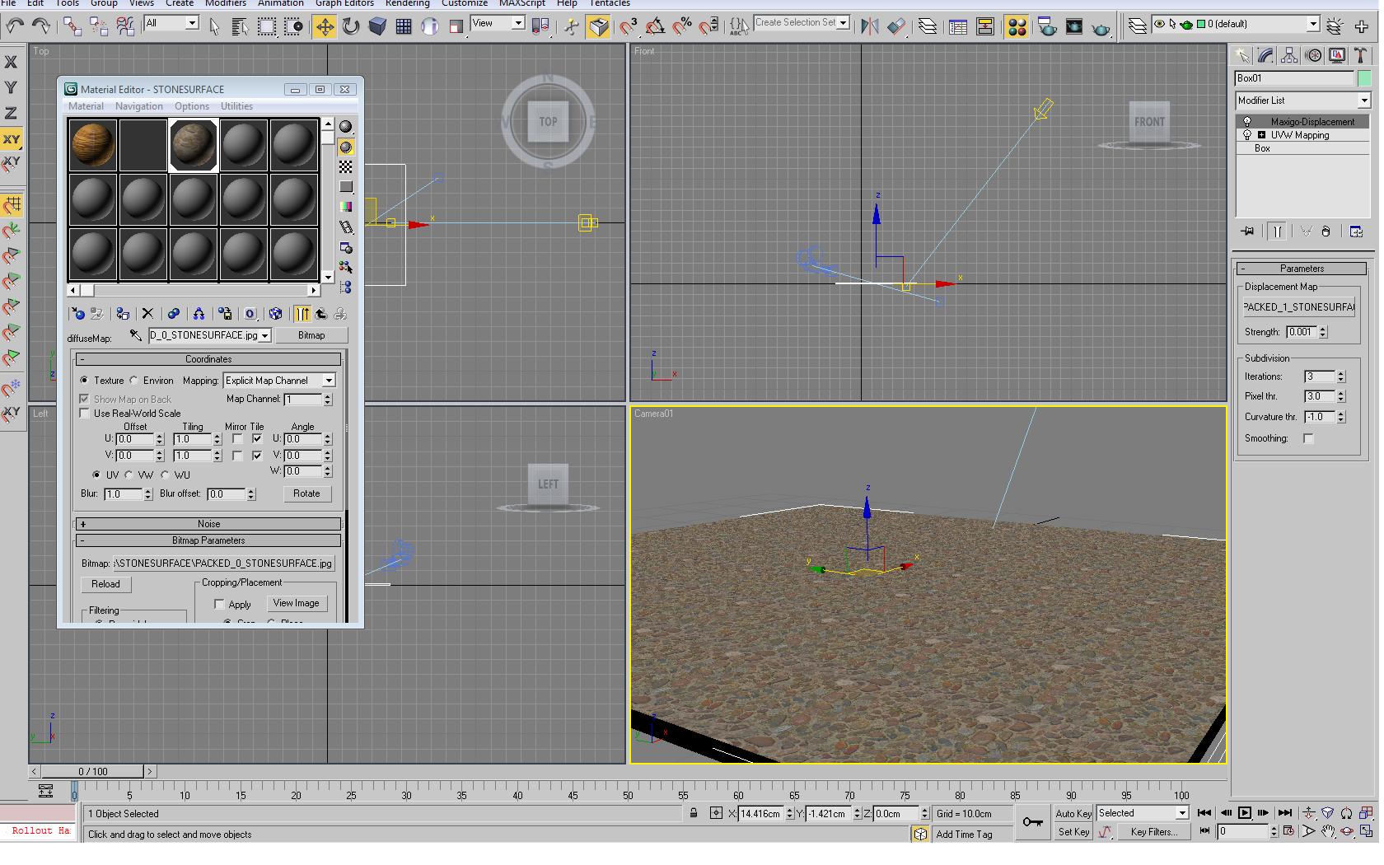
Task: Click the Undo arrow icon
Action: (x=15, y=26)
